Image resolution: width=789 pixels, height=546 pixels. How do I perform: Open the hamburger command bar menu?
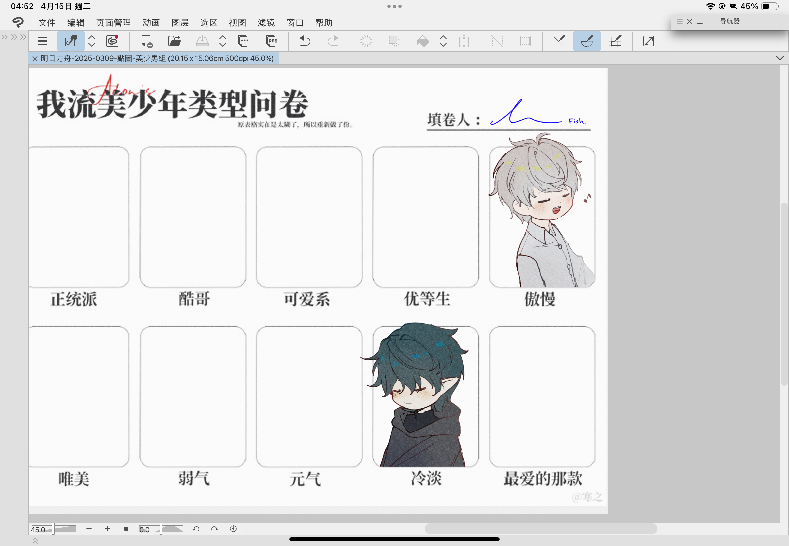42,41
